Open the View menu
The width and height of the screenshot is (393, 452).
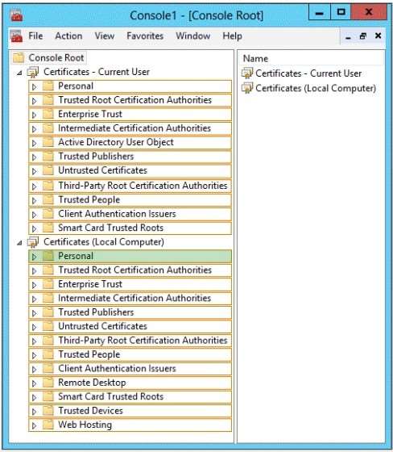coord(105,36)
